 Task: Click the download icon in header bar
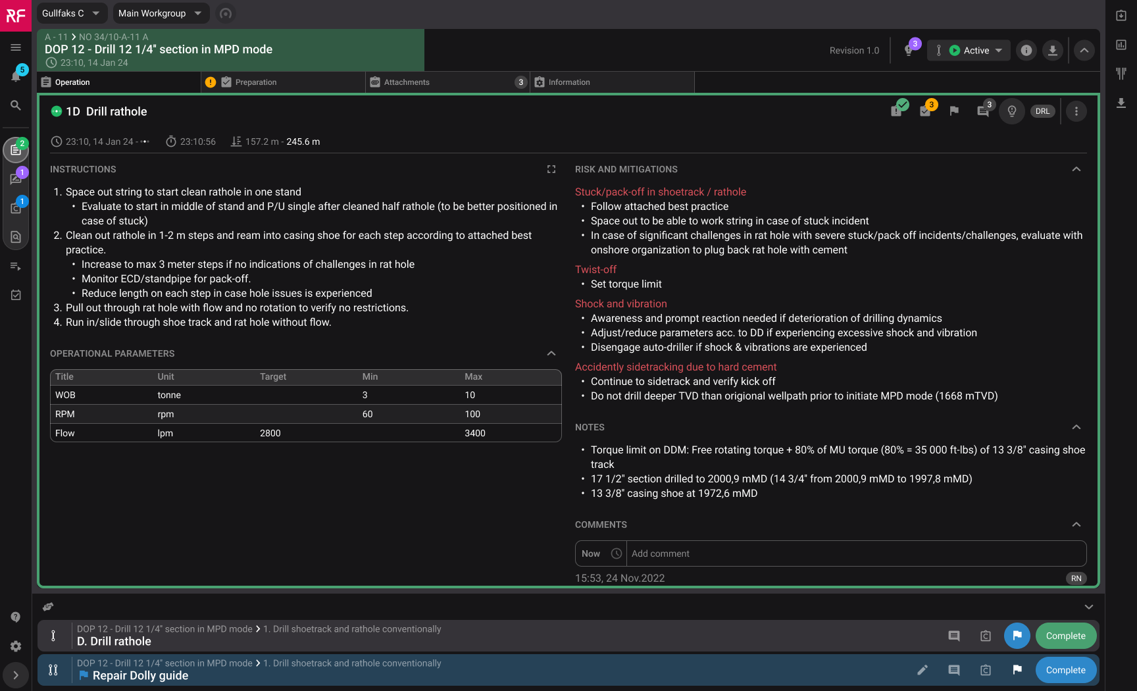tap(1053, 51)
